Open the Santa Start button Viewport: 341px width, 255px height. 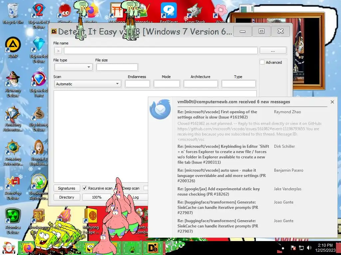pos(8,248)
